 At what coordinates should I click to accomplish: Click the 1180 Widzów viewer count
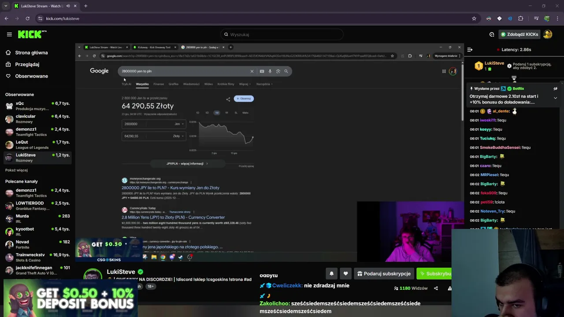click(x=411, y=288)
